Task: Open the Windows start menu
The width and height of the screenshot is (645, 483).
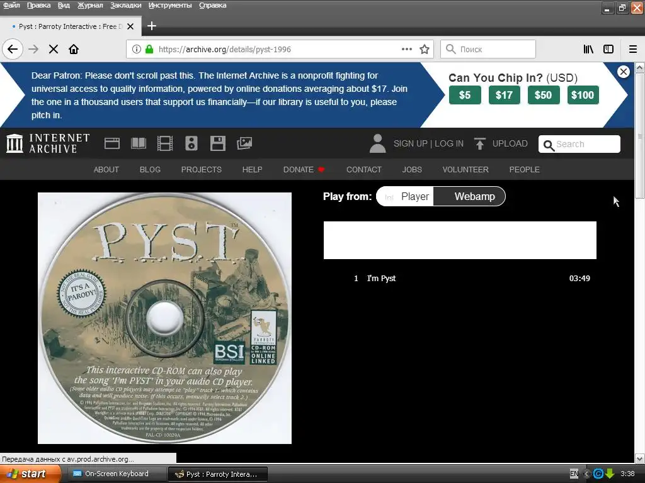Action: (30, 474)
